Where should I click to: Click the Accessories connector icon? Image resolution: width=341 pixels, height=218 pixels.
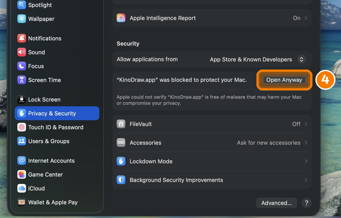(x=121, y=143)
